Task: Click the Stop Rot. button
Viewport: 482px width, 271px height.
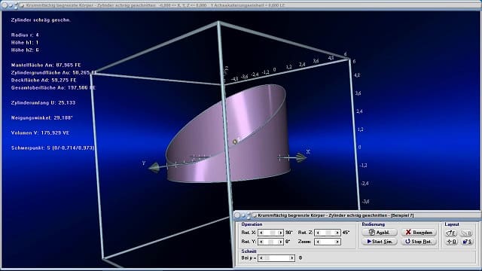Action: click(x=419, y=242)
